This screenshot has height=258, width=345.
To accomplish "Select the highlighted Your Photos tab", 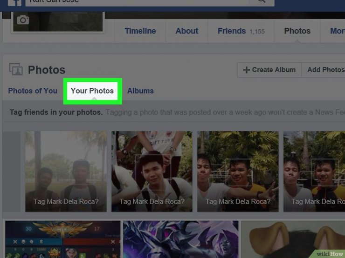I will 92,91.
